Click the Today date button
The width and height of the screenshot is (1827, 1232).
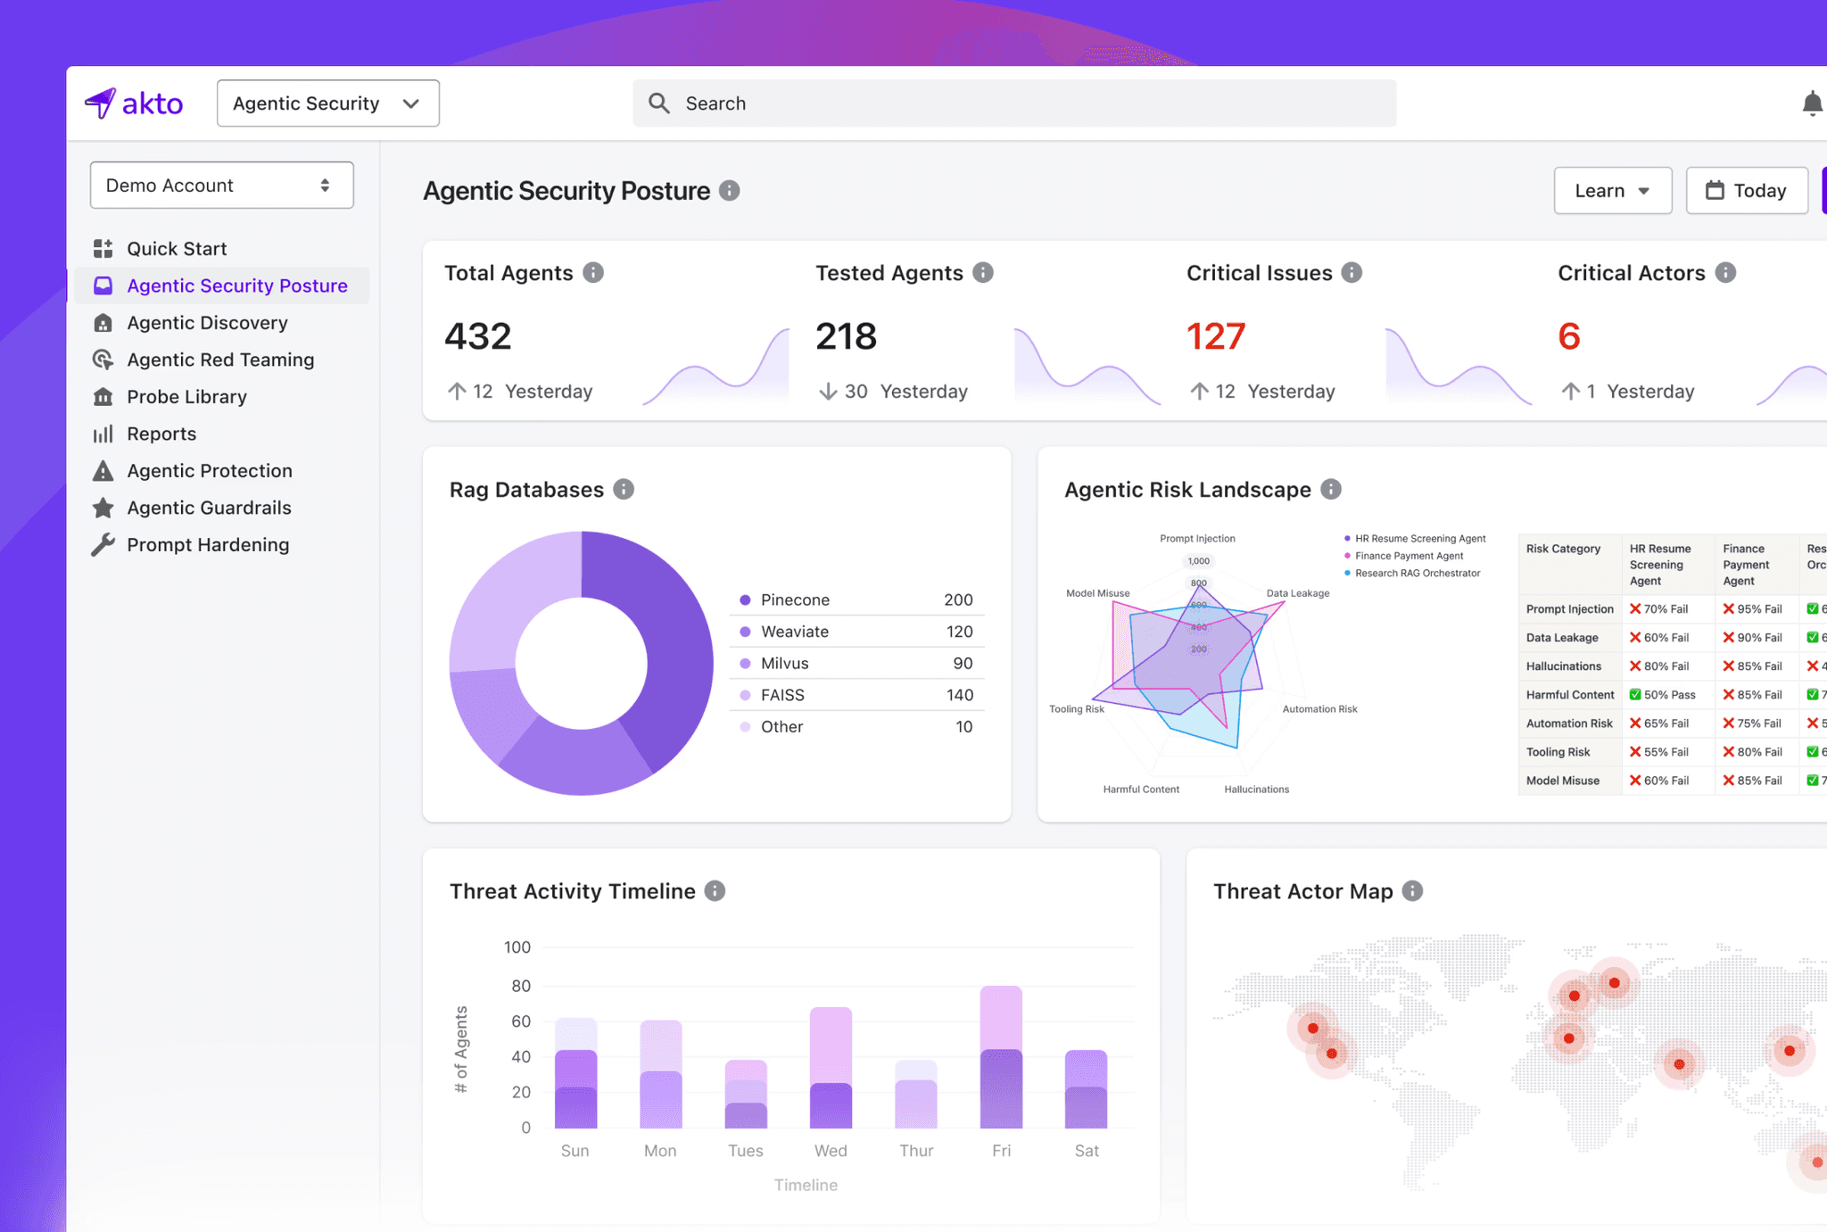(1746, 191)
